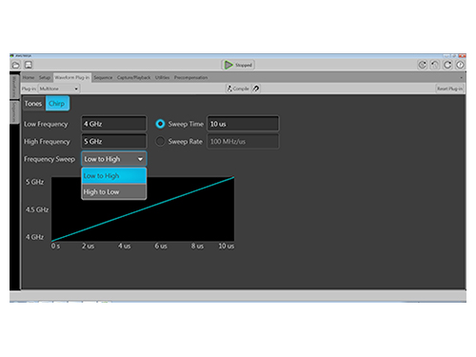This screenshot has width=476, height=357.
Task: Collapse the Frequency Sweep dropdown arrow
Action: point(140,159)
